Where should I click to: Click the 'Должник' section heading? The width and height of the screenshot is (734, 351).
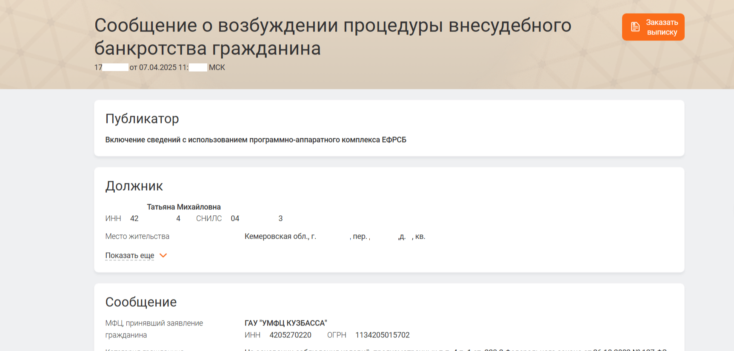134,186
